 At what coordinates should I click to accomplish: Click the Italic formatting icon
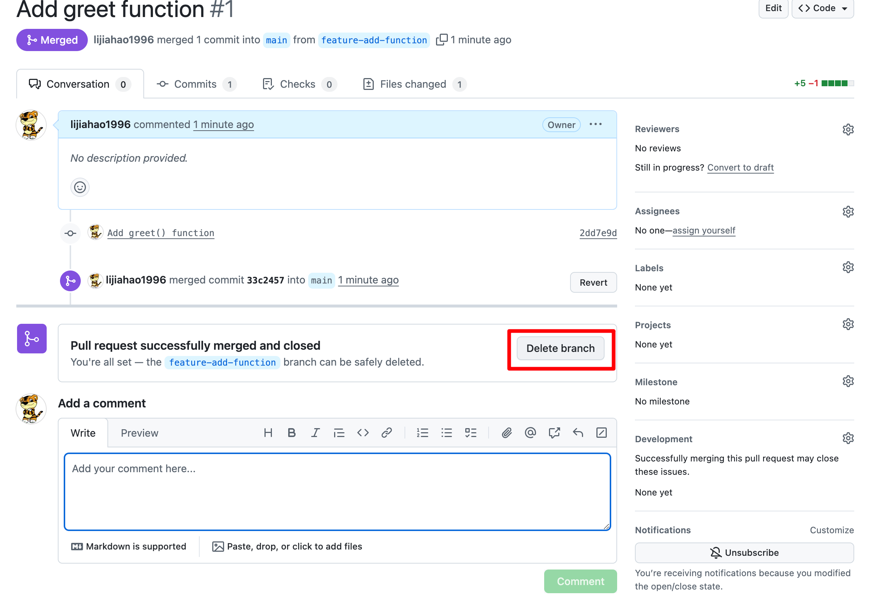[315, 433]
